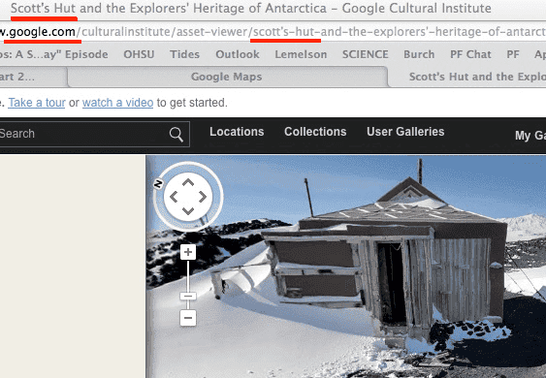Pan the street view right arrow
Image resolution: width=546 pixels, height=378 pixels.
tap(203, 197)
